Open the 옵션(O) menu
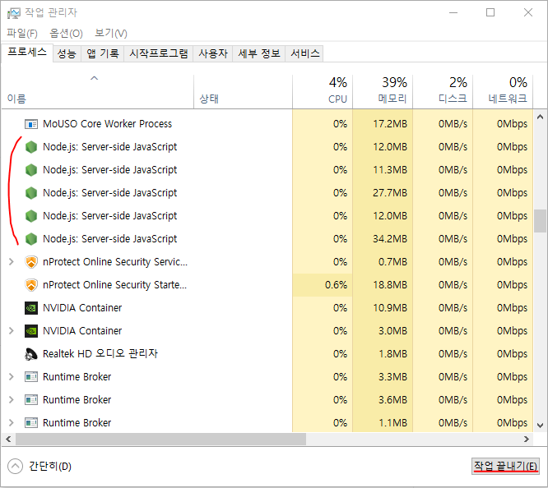 pos(66,34)
